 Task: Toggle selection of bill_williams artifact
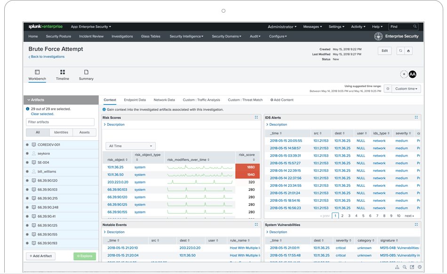[x=27, y=171]
